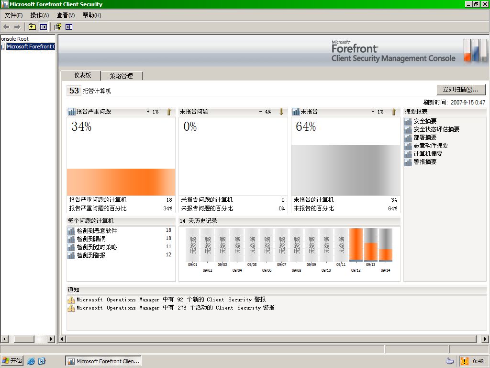The image size is (490, 368).
Task: Click the chart icon beside 检测到过时策略
Action: point(71,247)
